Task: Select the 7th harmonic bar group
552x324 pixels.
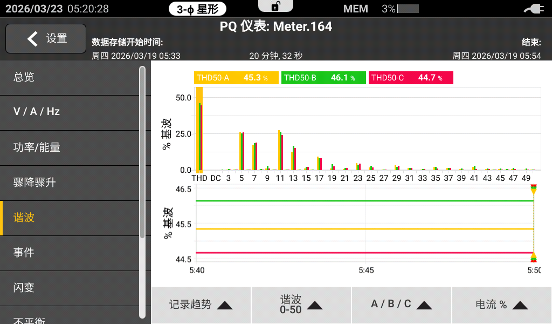Action: point(254,156)
